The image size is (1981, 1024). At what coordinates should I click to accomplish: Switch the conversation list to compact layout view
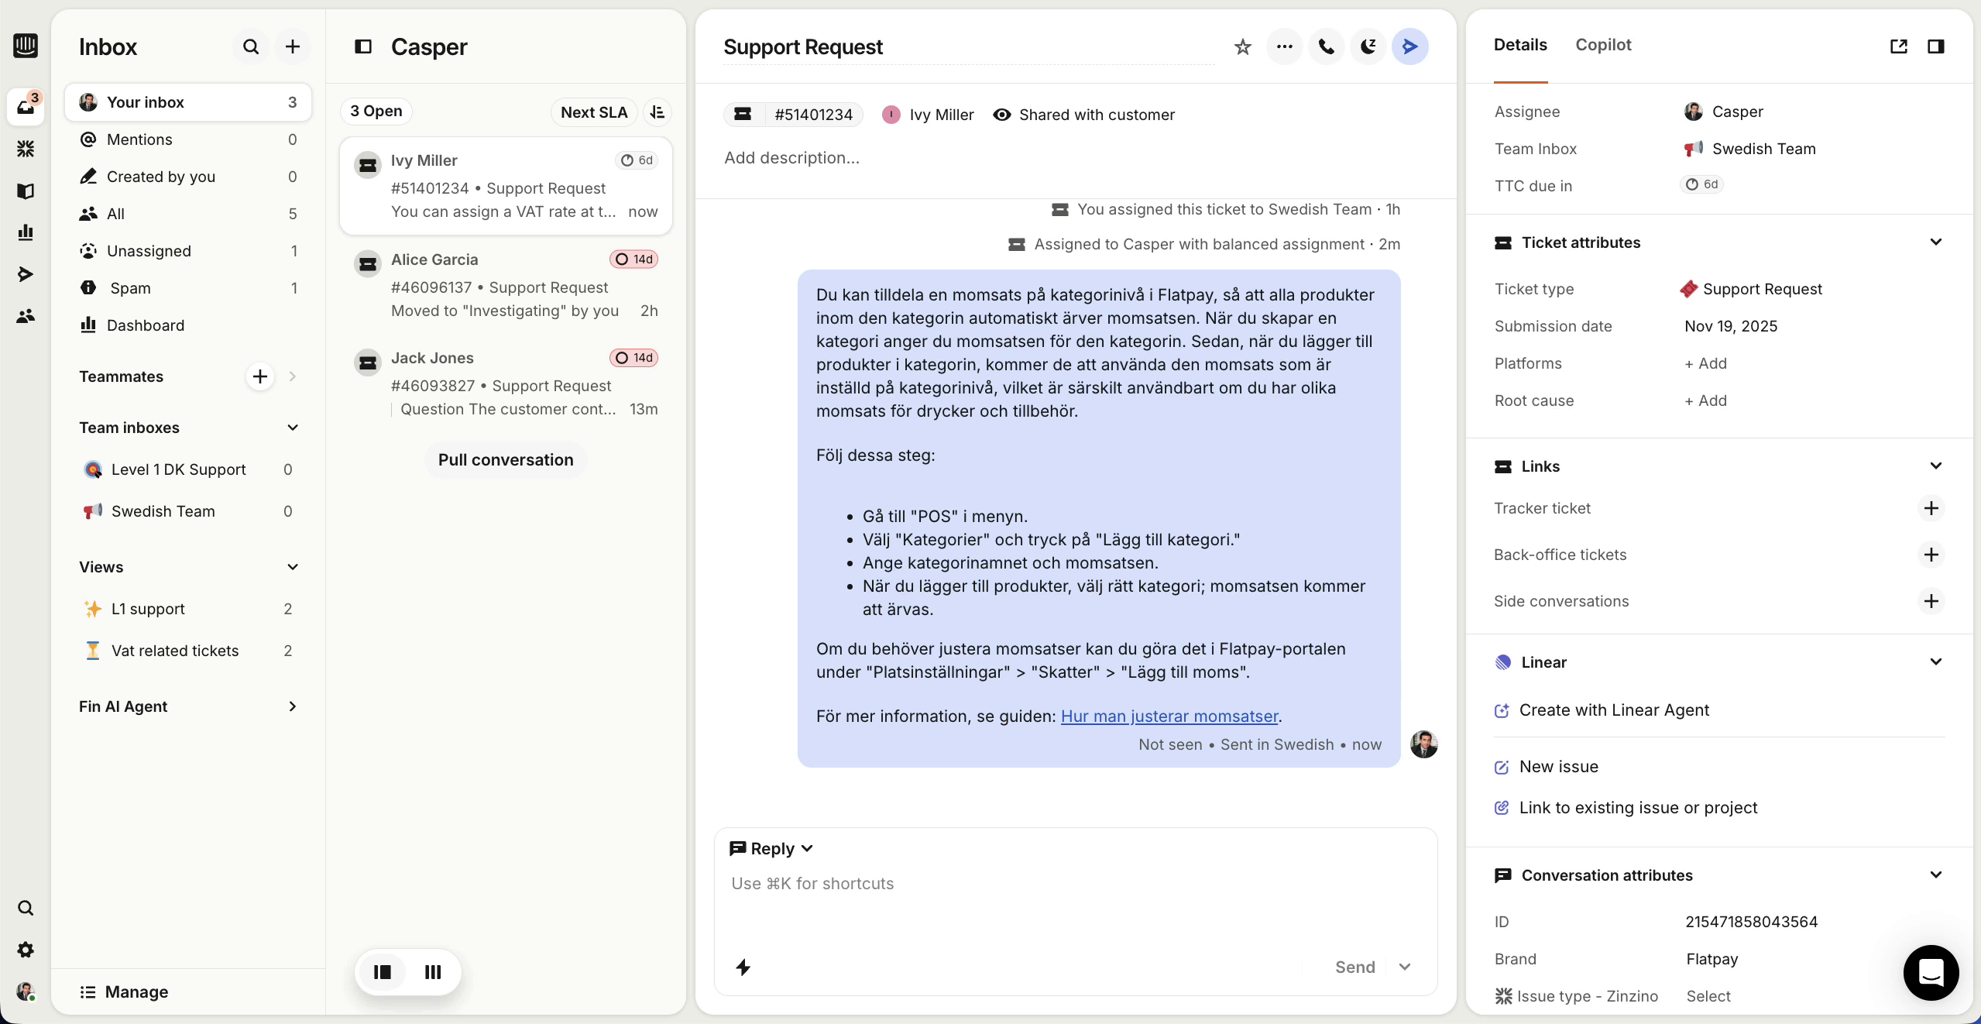432,972
